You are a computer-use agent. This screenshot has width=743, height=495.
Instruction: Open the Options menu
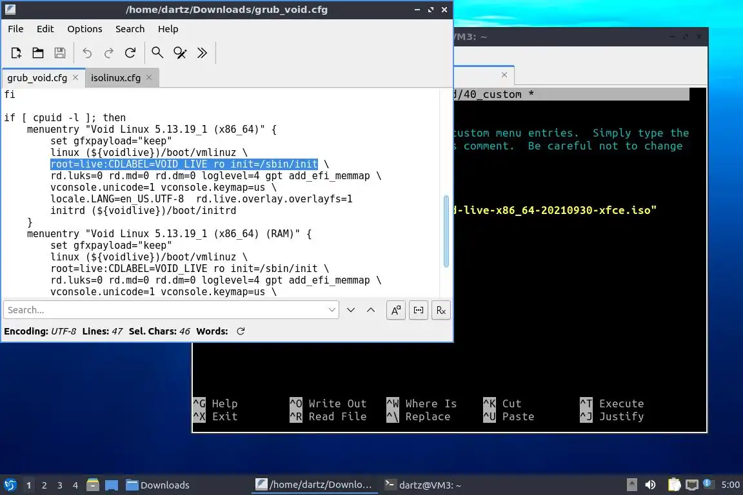(x=84, y=29)
